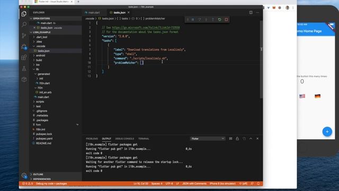Open the Testing flask icon view
Screen dimensions: 339x191
[x=24, y=68]
